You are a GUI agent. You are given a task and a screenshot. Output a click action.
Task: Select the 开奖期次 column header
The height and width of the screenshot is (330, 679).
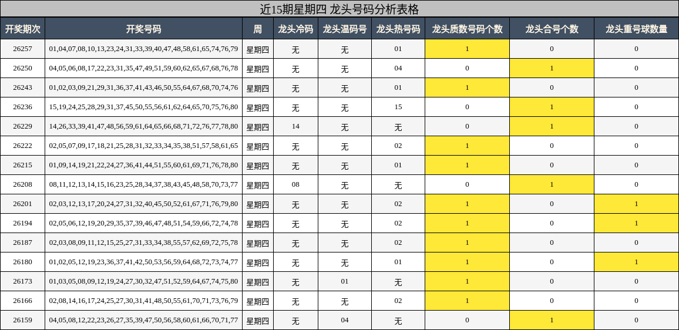(22, 29)
